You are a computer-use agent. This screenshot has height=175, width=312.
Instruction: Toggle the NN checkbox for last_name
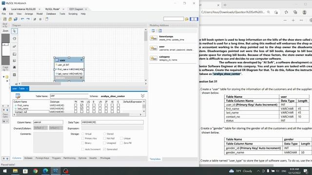click(x=82, y=108)
